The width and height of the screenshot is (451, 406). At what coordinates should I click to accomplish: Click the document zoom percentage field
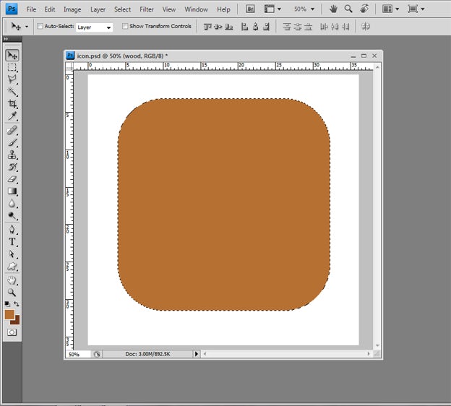[78, 354]
